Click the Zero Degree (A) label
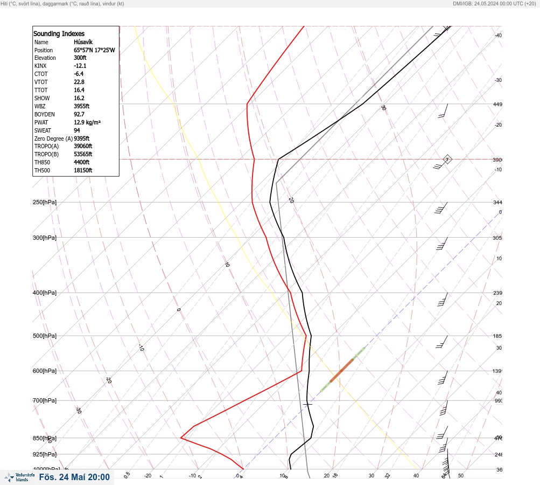 coord(53,138)
